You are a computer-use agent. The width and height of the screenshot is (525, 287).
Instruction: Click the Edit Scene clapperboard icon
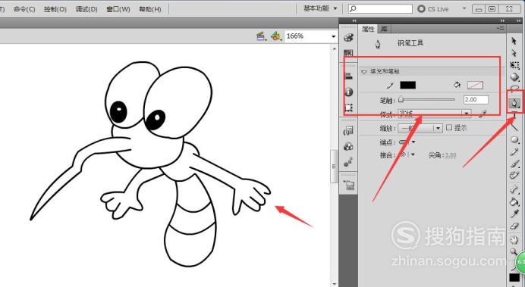[261, 36]
